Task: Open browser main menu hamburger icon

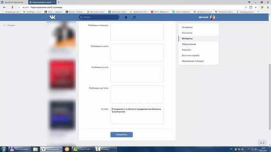Action: [249, 2]
